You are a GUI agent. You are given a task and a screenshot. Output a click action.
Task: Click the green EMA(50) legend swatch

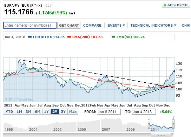113,37
